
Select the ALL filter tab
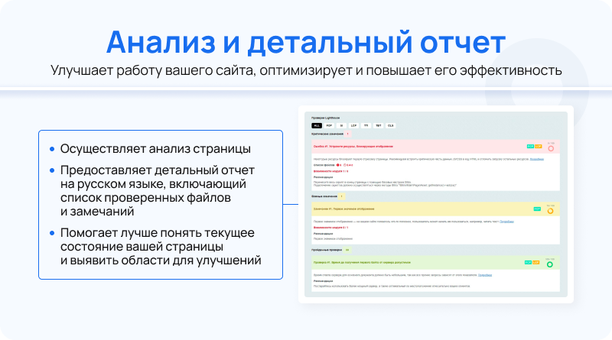[x=317, y=125]
